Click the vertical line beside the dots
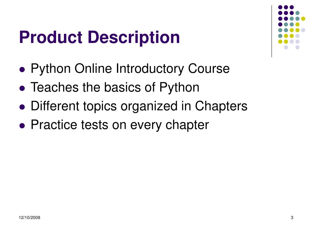Screen dimensions: 312x234 click(271, 31)
